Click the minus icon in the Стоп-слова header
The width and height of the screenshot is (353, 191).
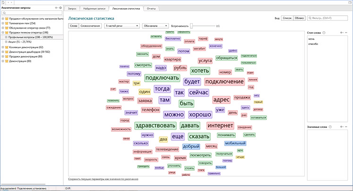(346, 33)
